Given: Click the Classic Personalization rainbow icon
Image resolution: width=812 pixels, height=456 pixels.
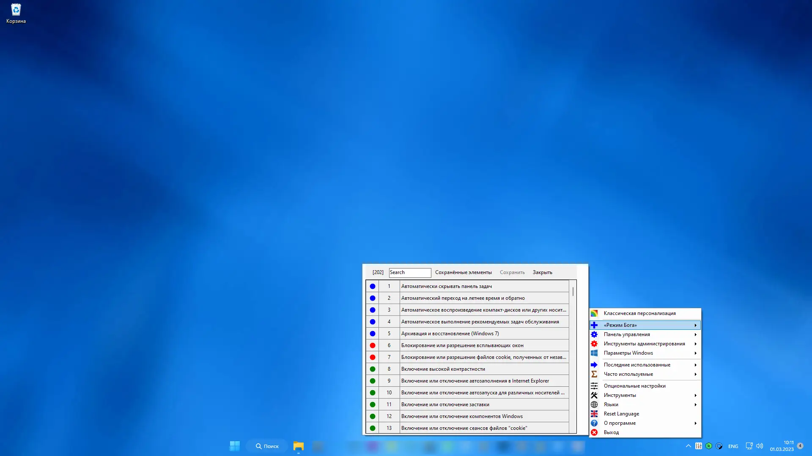Looking at the screenshot, I should (x=594, y=313).
